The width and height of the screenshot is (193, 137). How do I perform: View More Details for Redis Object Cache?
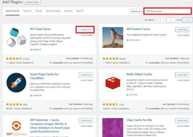[183, 80]
